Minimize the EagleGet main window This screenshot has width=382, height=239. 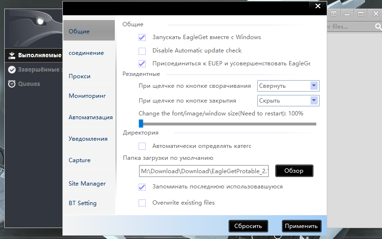pos(347,14)
